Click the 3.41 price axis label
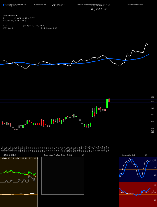This screenshot has width=157, height=207. pos(152,129)
